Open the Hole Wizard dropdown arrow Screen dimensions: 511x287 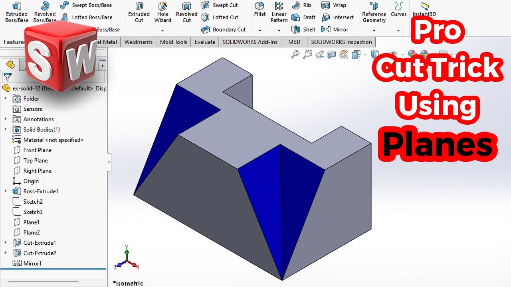pyautogui.click(x=162, y=30)
